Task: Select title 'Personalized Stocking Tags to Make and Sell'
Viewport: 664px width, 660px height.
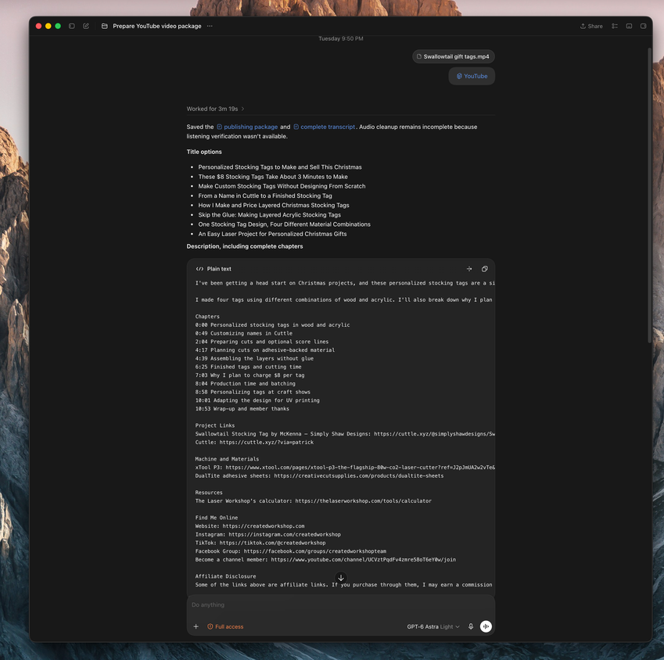Action: [280, 167]
